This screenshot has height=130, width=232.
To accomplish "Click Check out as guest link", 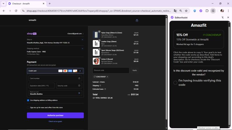I will (x=55, y=121).
